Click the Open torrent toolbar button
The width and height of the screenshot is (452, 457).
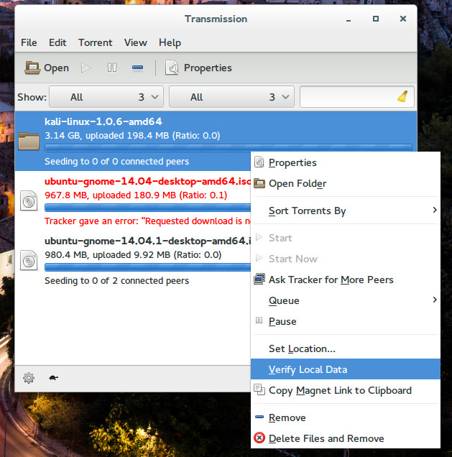pos(47,68)
